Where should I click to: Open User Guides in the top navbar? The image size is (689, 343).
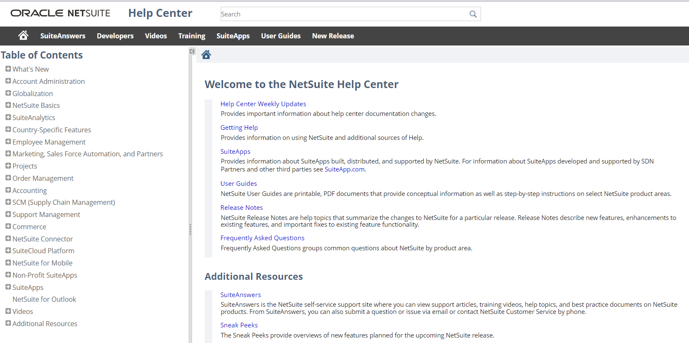tap(281, 36)
